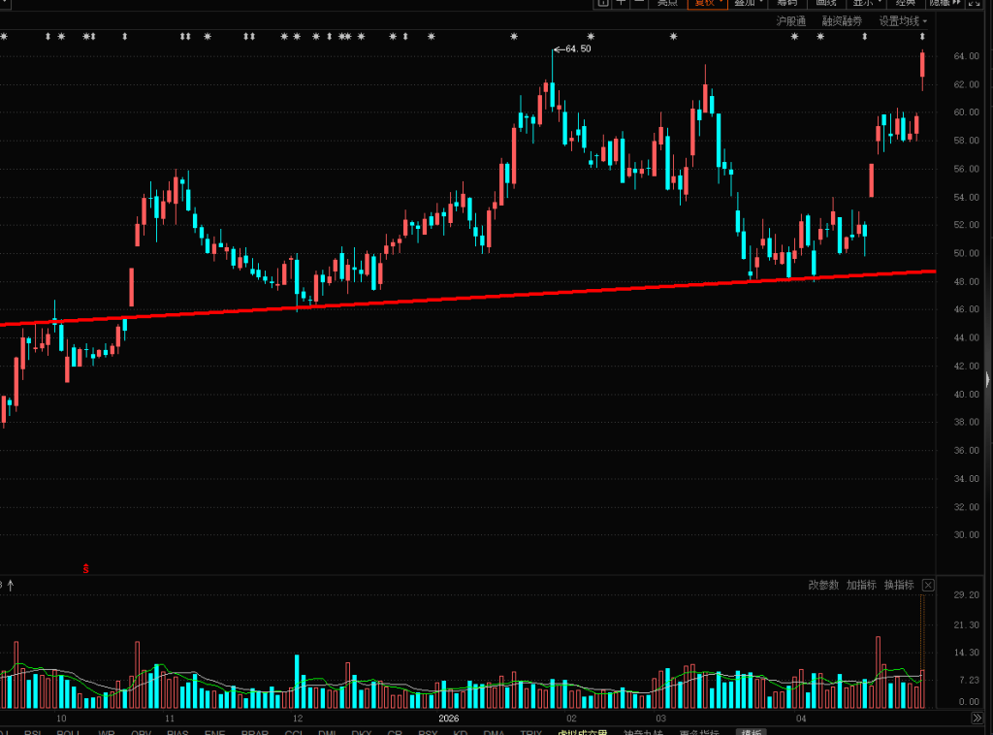
Task: Click the up arrow icon in indicator panel
Action: 11,585
